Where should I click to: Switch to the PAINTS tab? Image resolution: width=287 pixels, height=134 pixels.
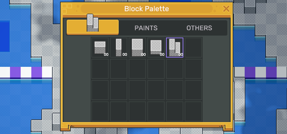point(146,28)
